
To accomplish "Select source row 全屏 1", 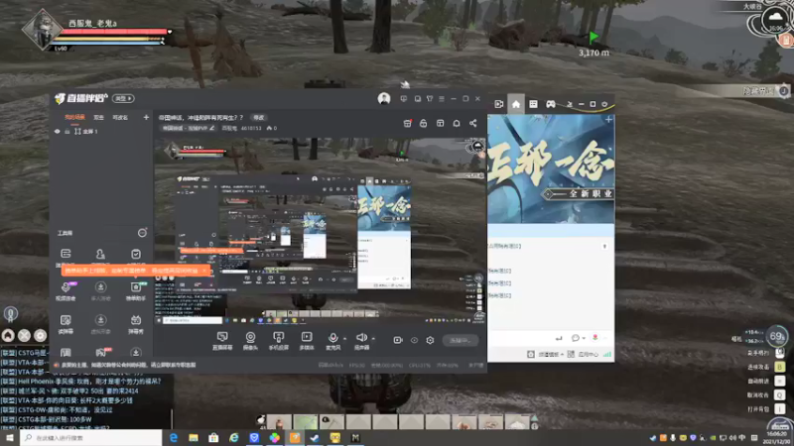I will coord(101,132).
